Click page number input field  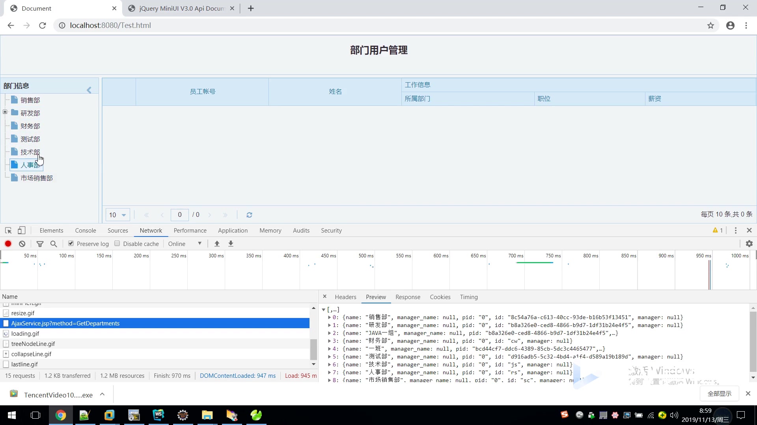point(179,214)
